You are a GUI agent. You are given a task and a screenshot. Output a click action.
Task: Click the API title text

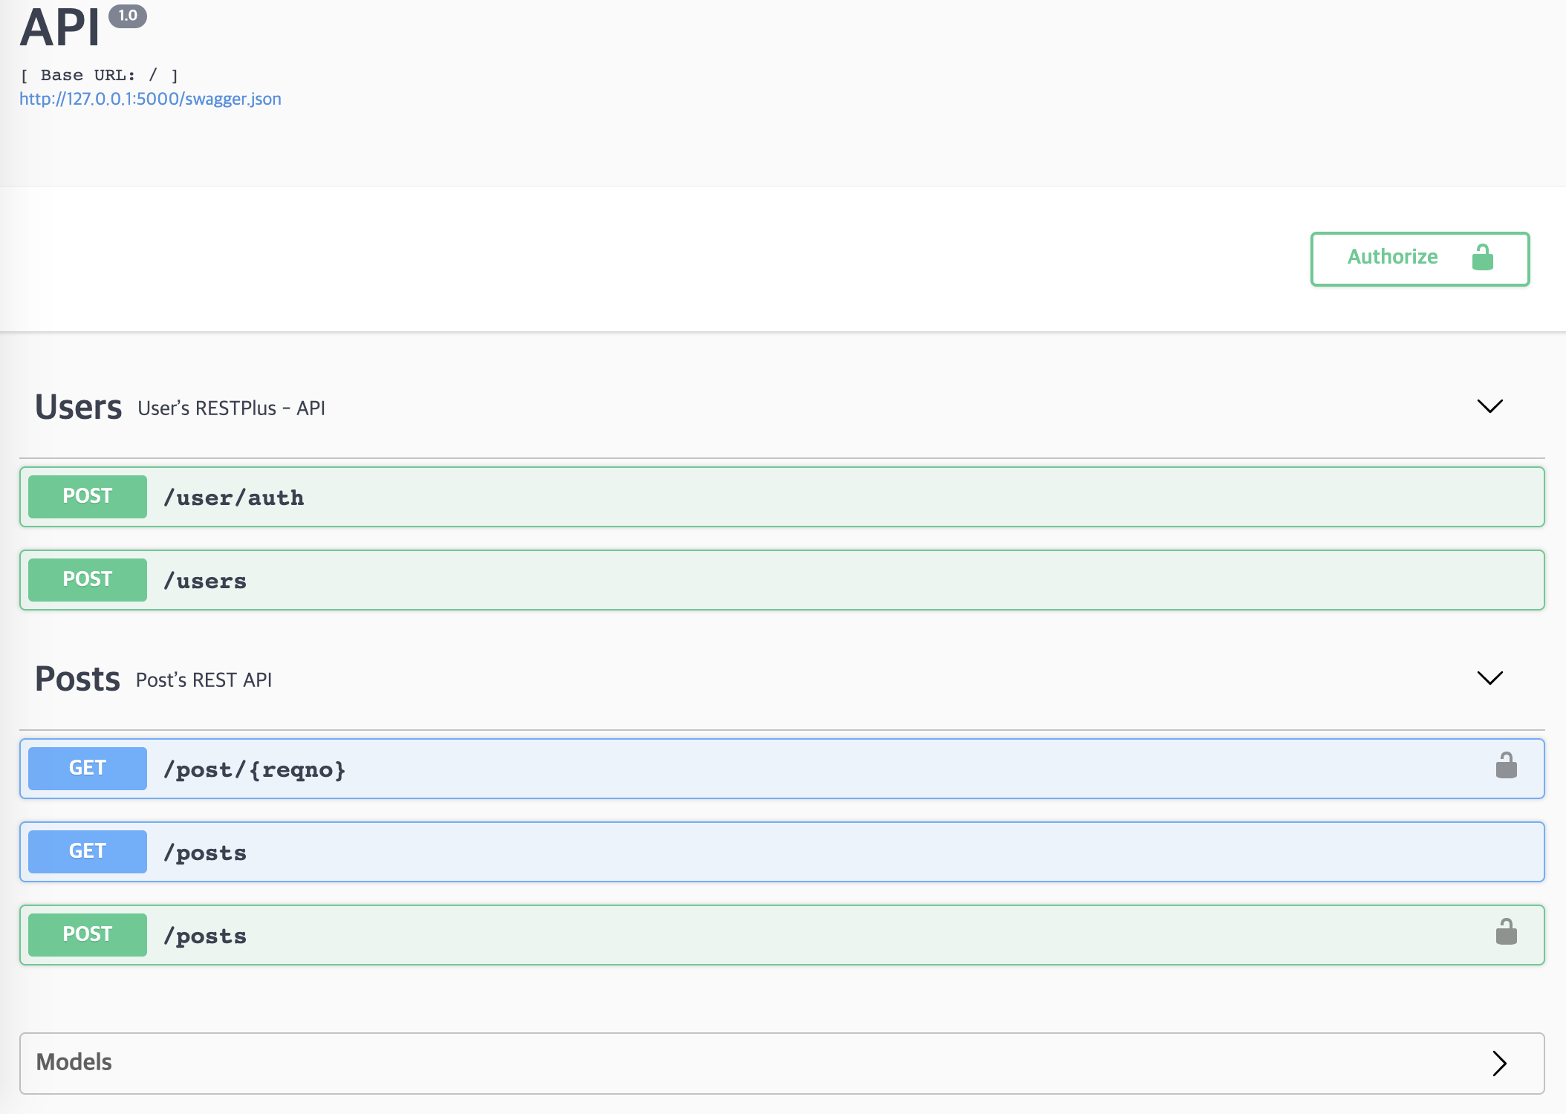pos(59,27)
